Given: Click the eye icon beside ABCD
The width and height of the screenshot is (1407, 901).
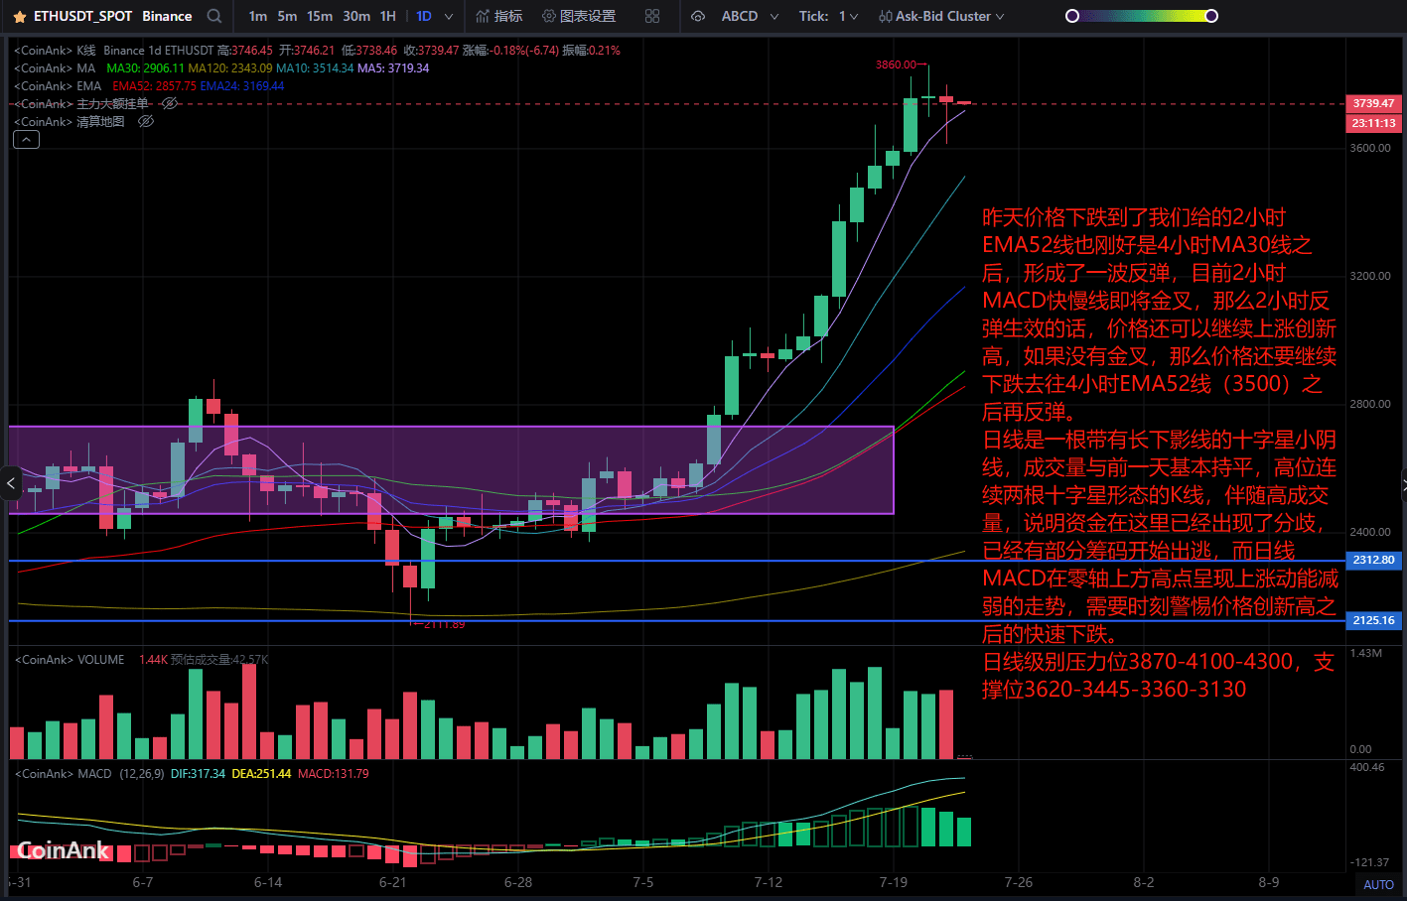Looking at the screenshot, I should pyautogui.click(x=698, y=16).
